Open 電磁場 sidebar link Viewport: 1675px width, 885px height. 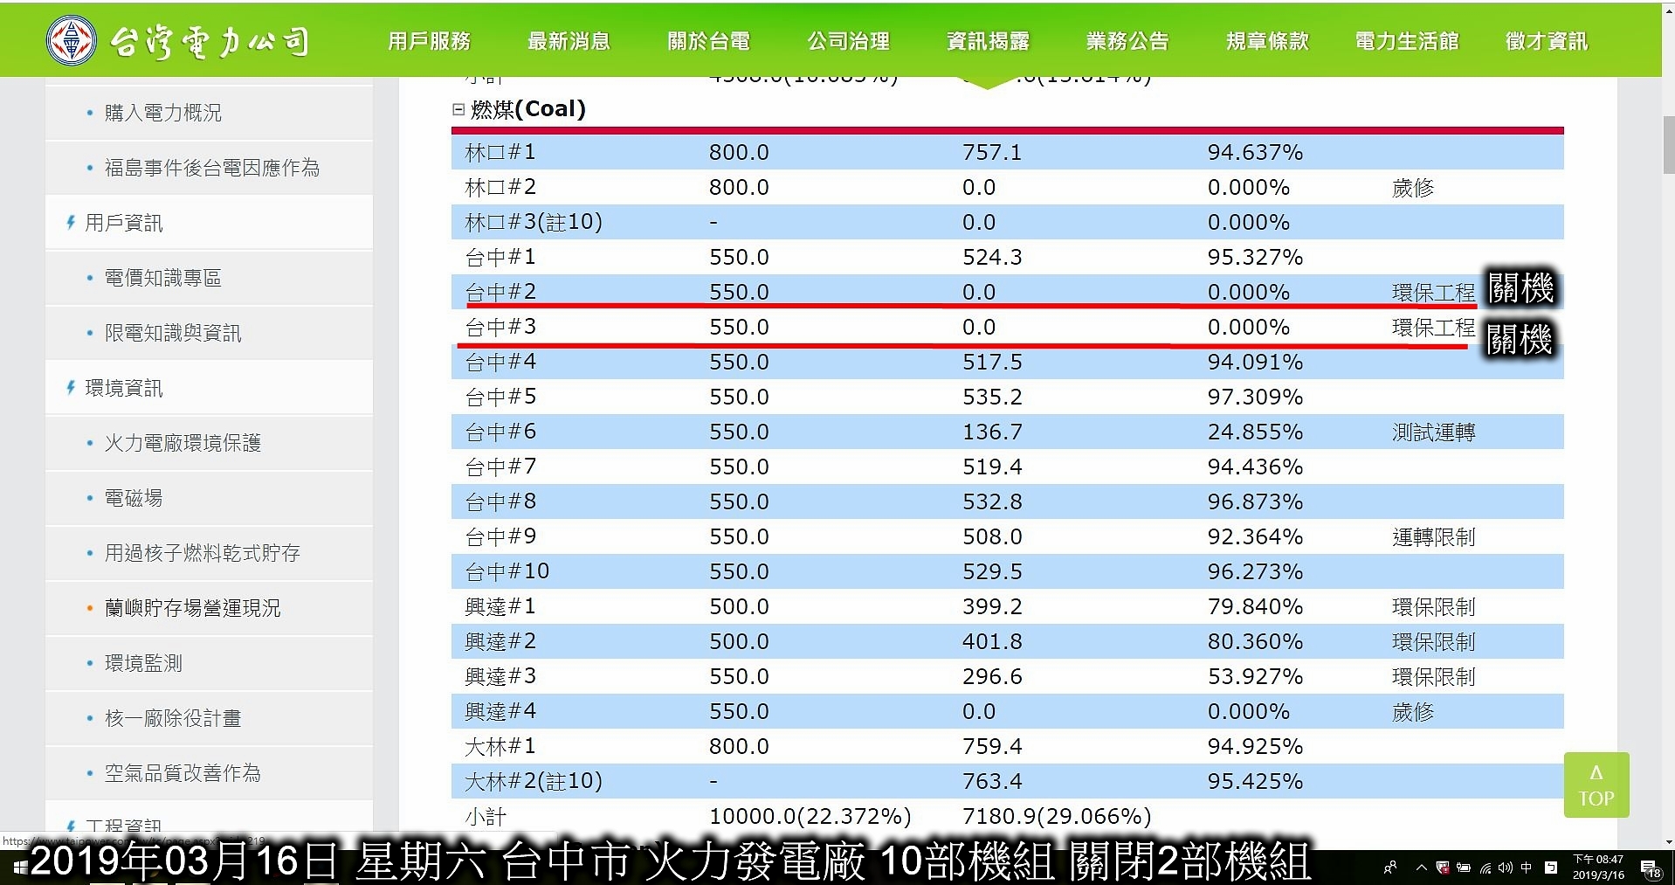pyautogui.click(x=134, y=498)
